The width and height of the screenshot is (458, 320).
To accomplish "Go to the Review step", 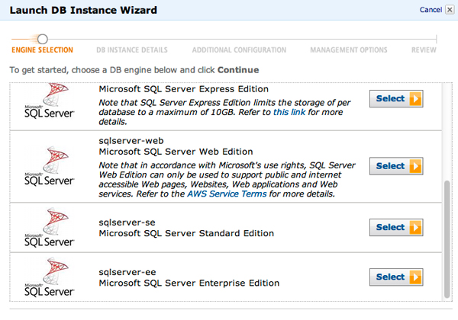I will click(x=424, y=50).
